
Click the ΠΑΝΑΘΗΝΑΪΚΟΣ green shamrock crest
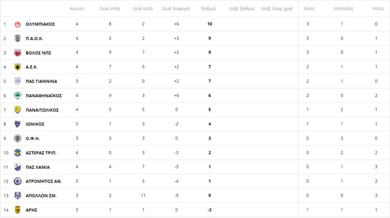[x=17, y=96]
